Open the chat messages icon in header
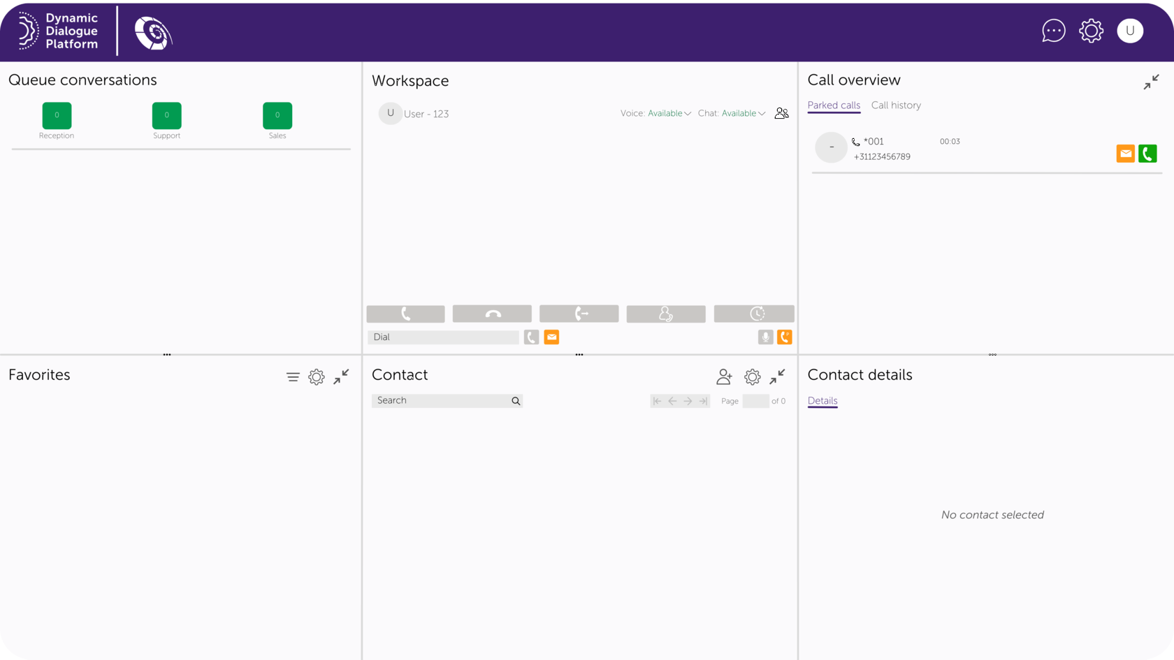Image resolution: width=1174 pixels, height=660 pixels. coord(1053,31)
